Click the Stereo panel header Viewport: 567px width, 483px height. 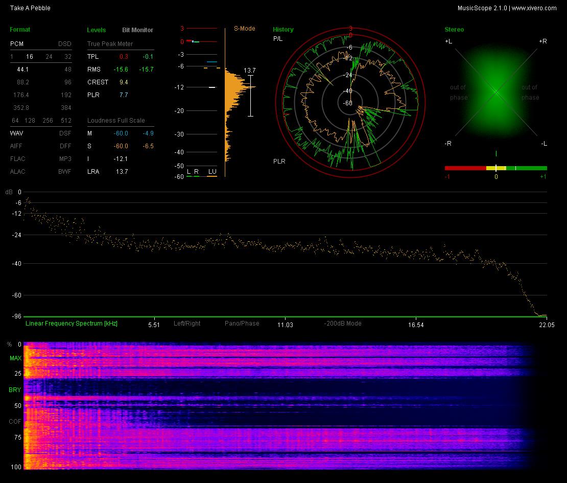(x=454, y=30)
